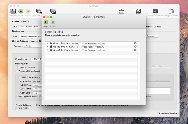188x124 pixels.
Task: Remove video1.flv job from the queue
Action: pos(135,43)
